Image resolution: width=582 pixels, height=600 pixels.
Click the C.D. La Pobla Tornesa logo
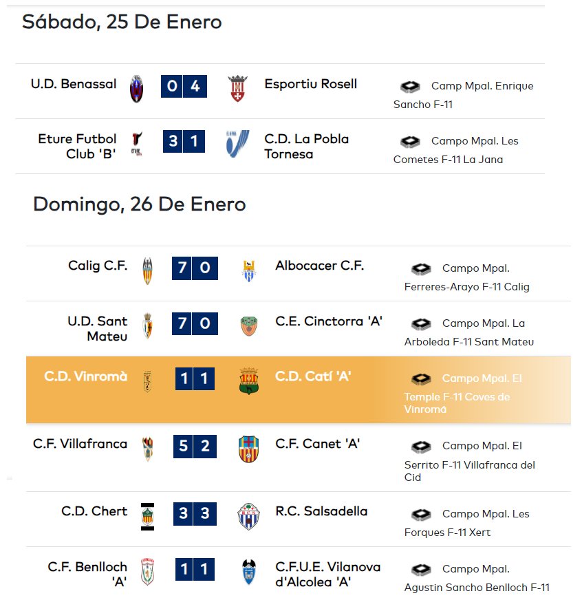(237, 144)
